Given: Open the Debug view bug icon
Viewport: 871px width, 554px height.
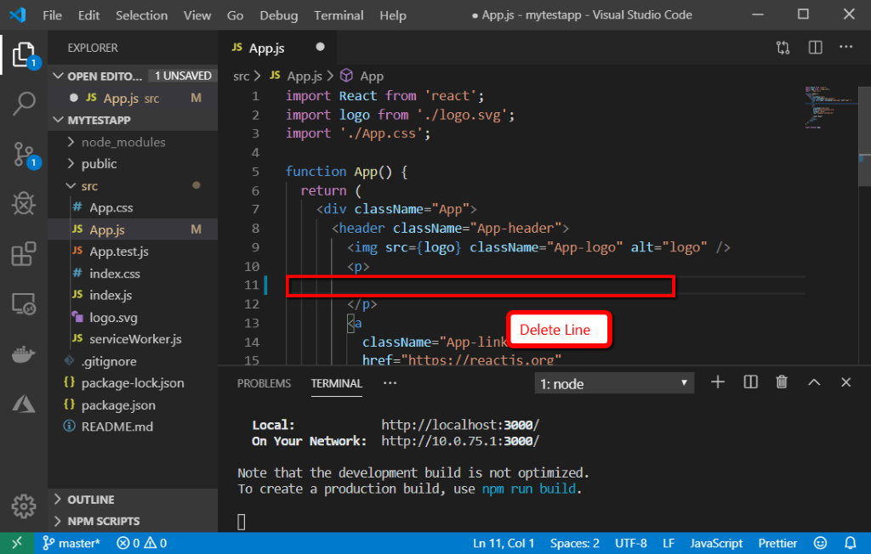Looking at the screenshot, I should click(x=24, y=203).
